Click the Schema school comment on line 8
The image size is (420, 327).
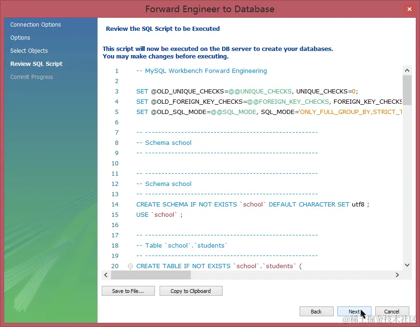164,143
